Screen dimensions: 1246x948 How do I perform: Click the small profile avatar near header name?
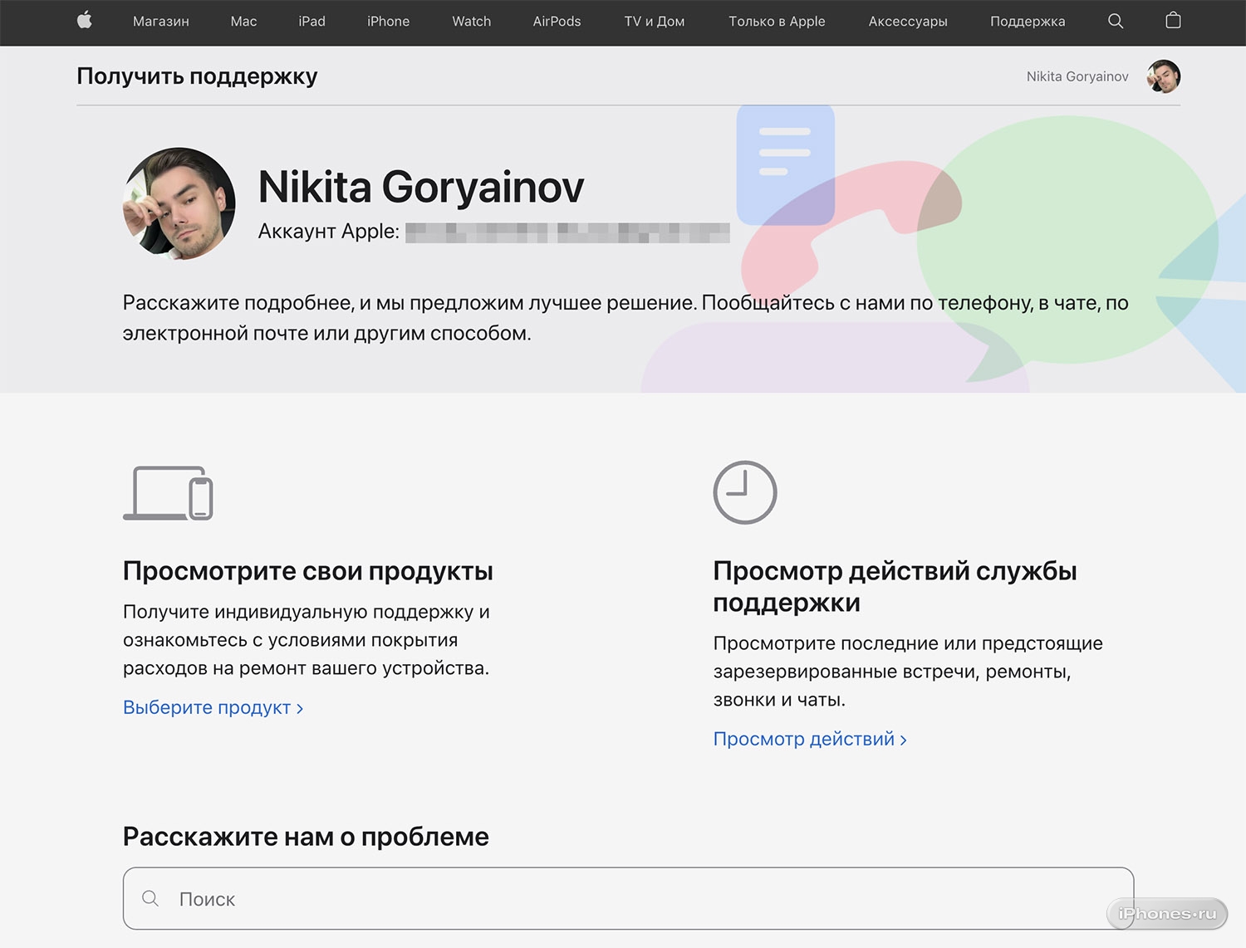[x=1164, y=76]
